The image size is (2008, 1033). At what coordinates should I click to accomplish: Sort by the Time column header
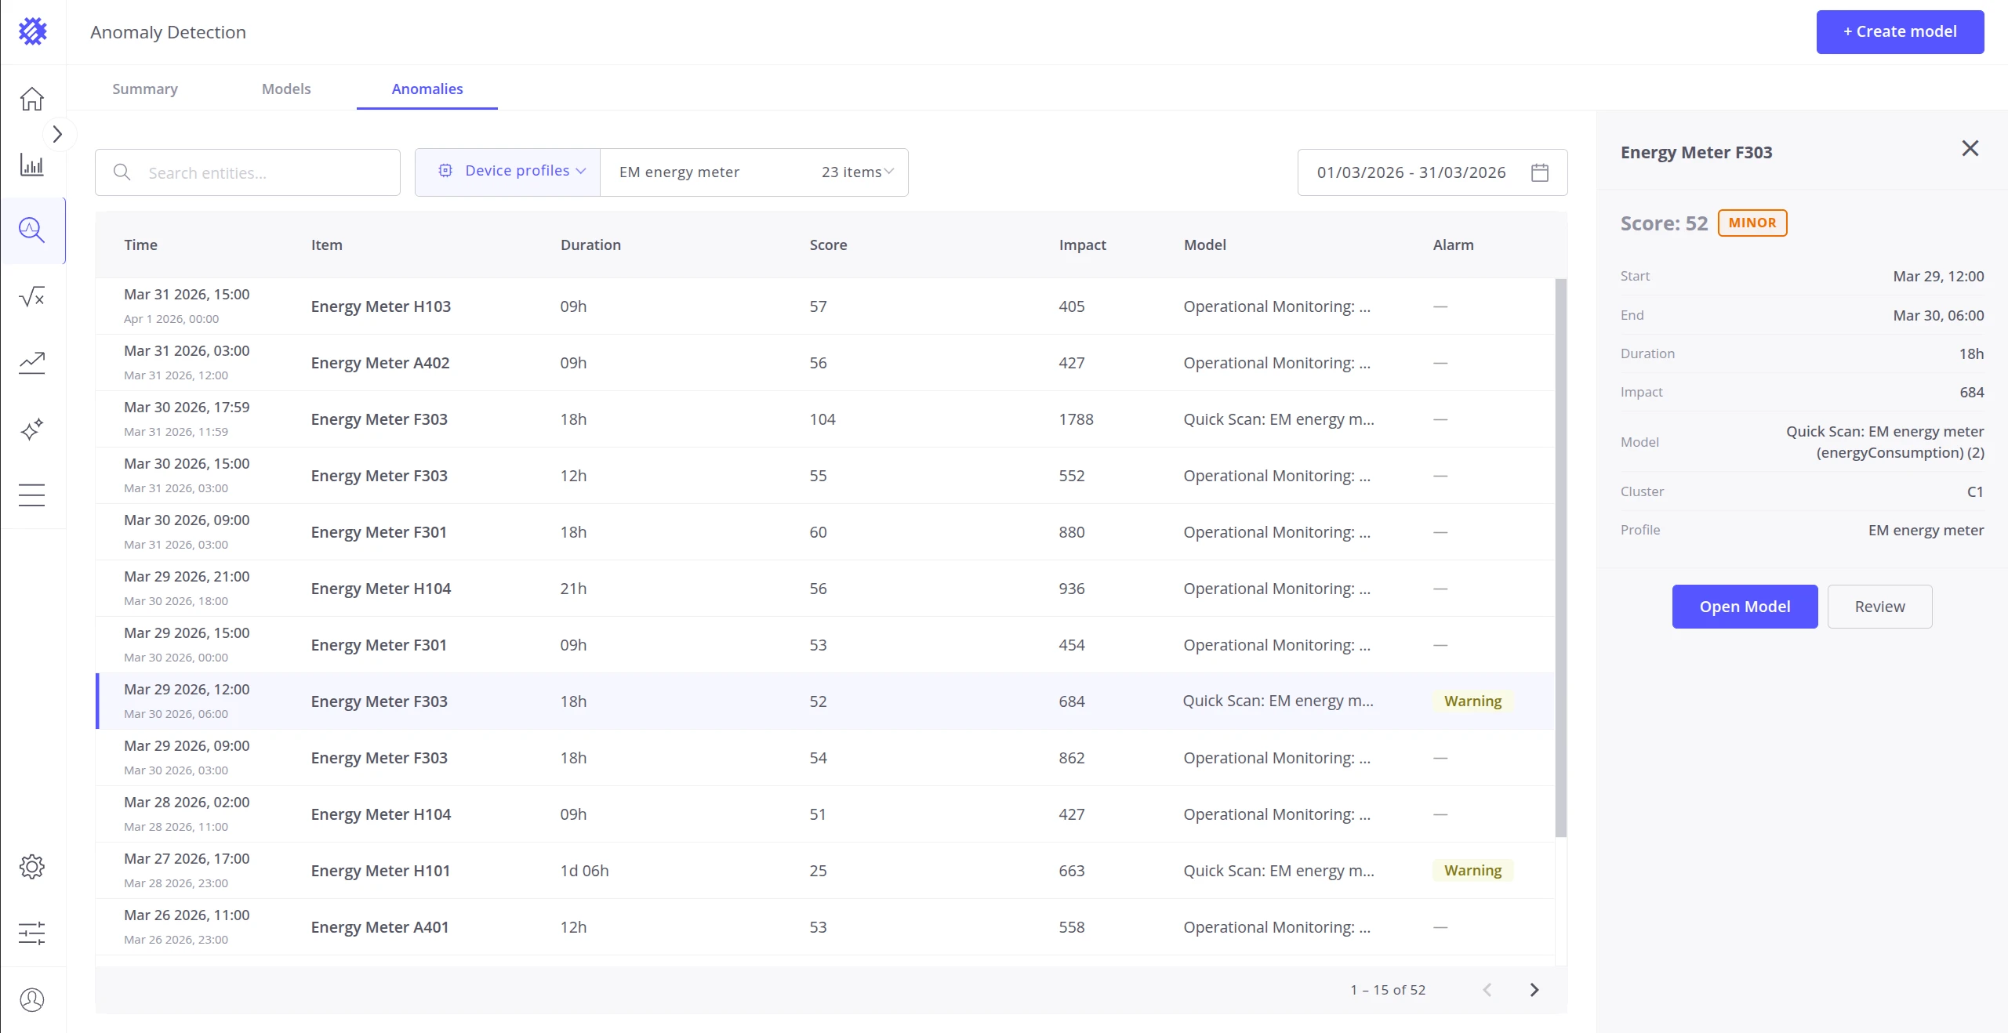click(140, 245)
